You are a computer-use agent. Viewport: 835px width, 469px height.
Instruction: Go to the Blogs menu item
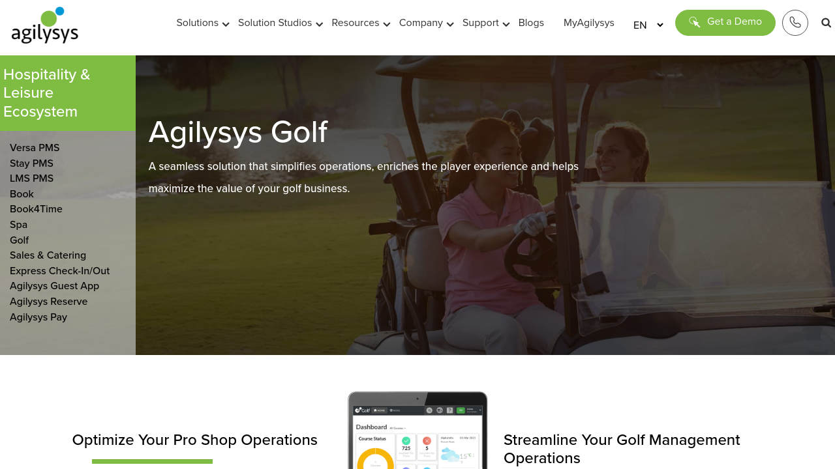point(531,23)
